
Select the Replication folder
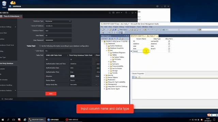pos(111,80)
